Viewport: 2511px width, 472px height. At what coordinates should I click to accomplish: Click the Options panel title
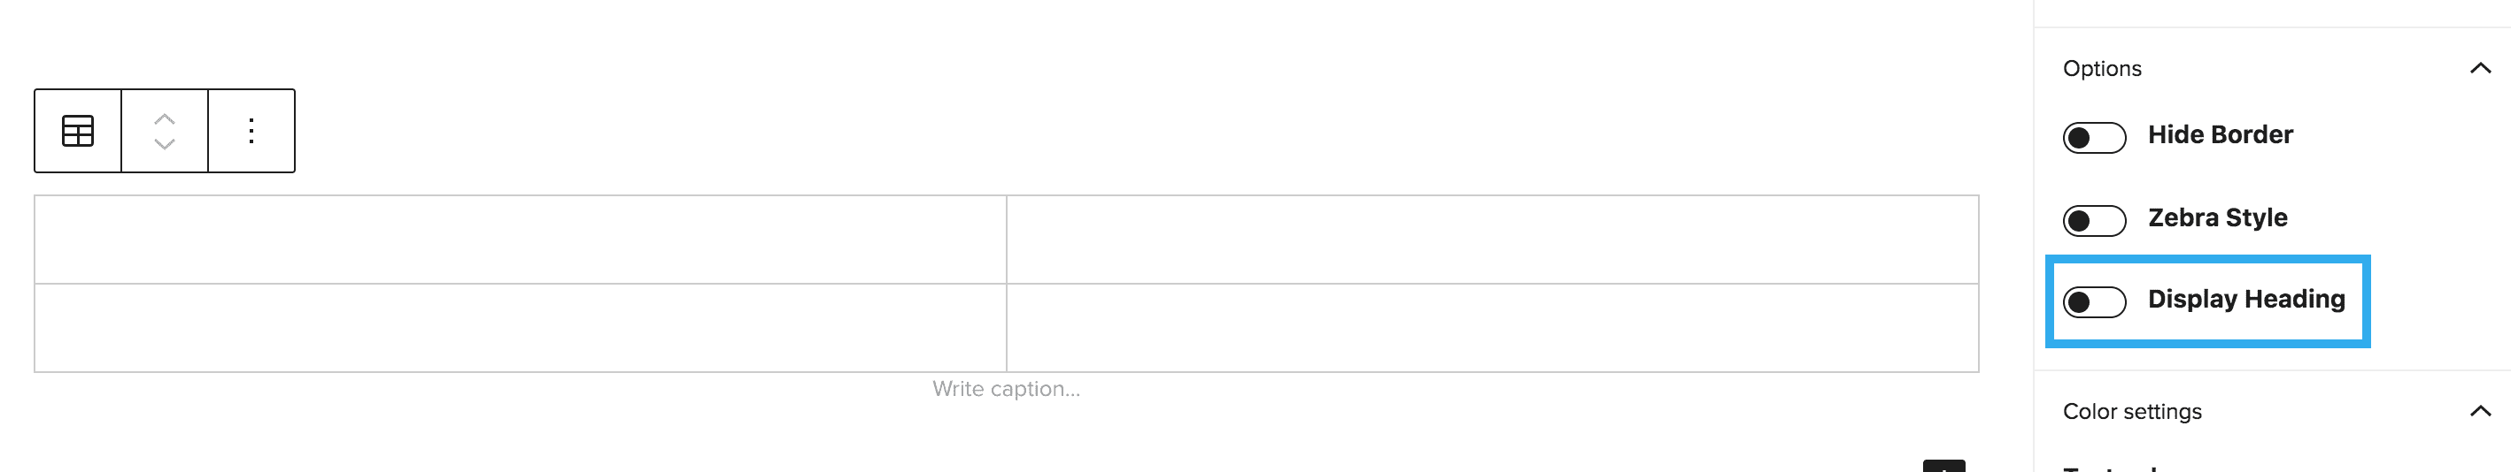[2102, 68]
